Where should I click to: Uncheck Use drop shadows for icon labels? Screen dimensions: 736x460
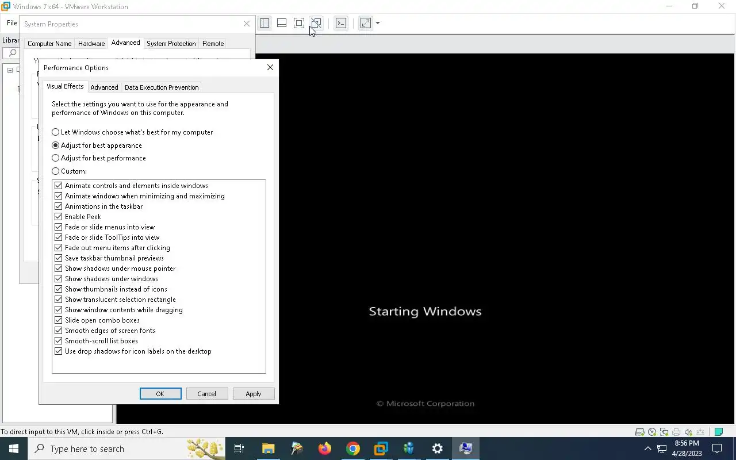point(58,351)
